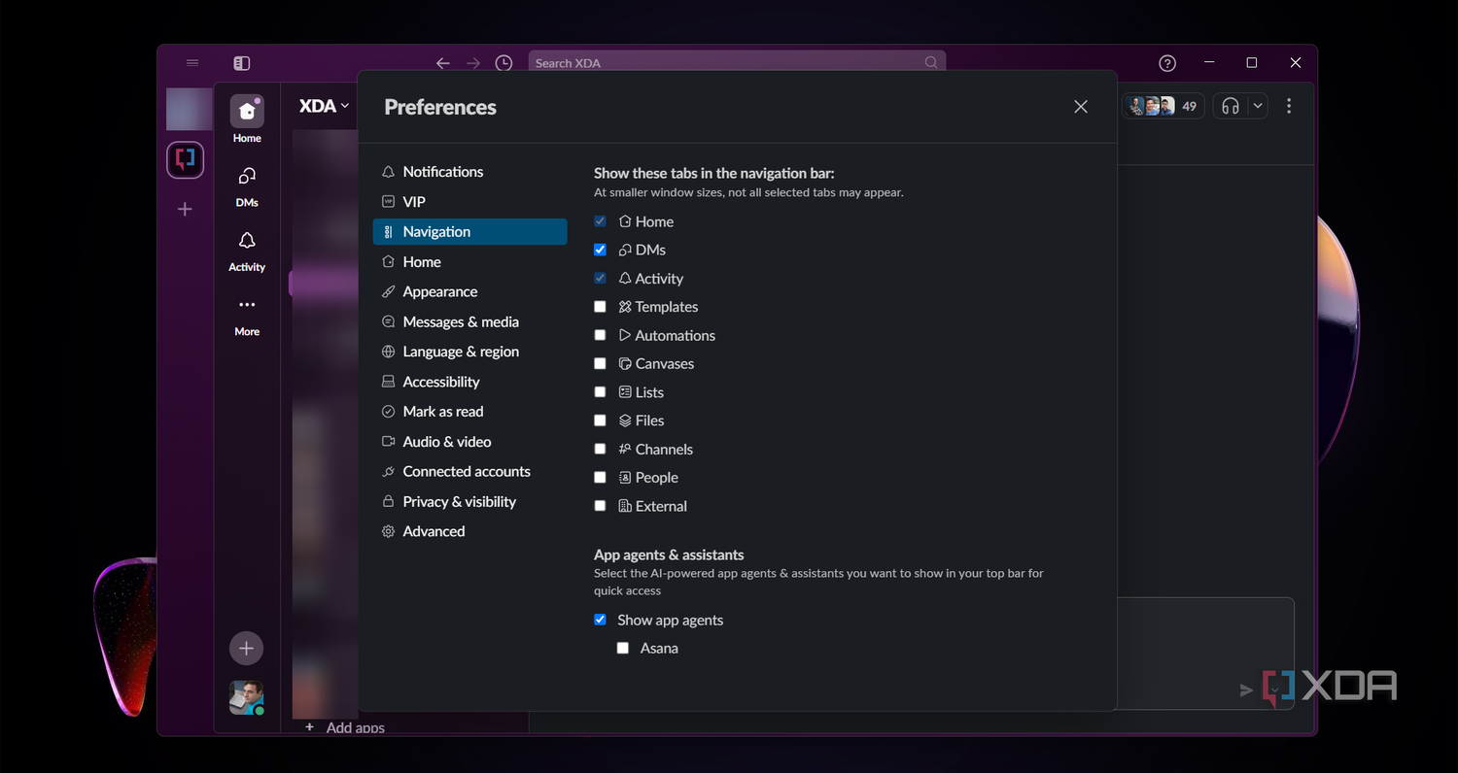Viewport: 1458px width, 773px height.
Task: Open the Advanced preferences
Action: pos(470,531)
